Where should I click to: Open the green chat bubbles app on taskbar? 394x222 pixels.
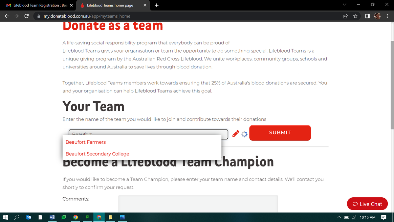64,217
